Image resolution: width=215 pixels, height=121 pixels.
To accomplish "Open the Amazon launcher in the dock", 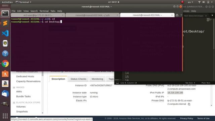I will click(5, 84).
